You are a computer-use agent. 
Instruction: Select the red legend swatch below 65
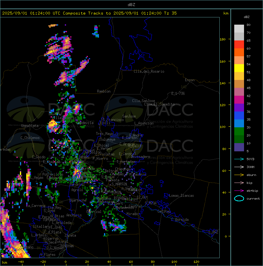[239, 45]
